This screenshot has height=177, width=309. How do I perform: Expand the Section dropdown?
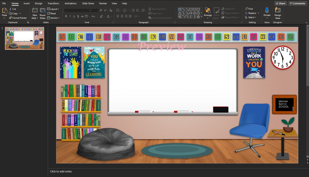click(x=53, y=18)
